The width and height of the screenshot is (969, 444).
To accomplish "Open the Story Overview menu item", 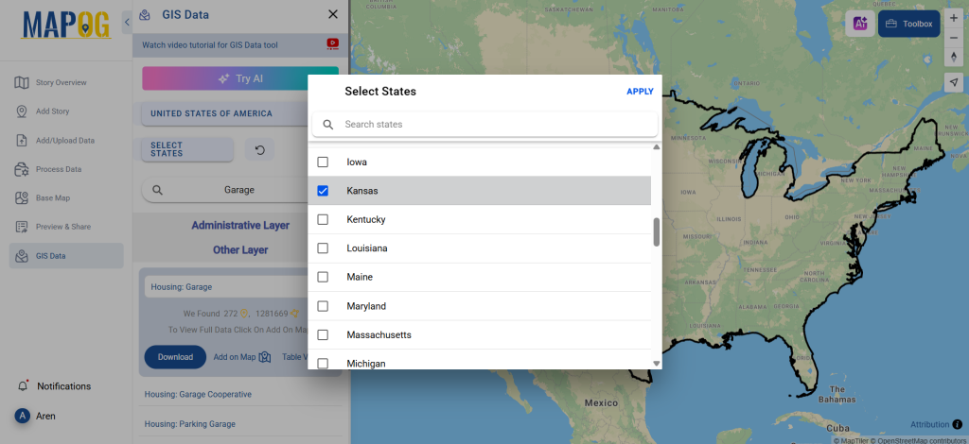I will click(x=61, y=82).
